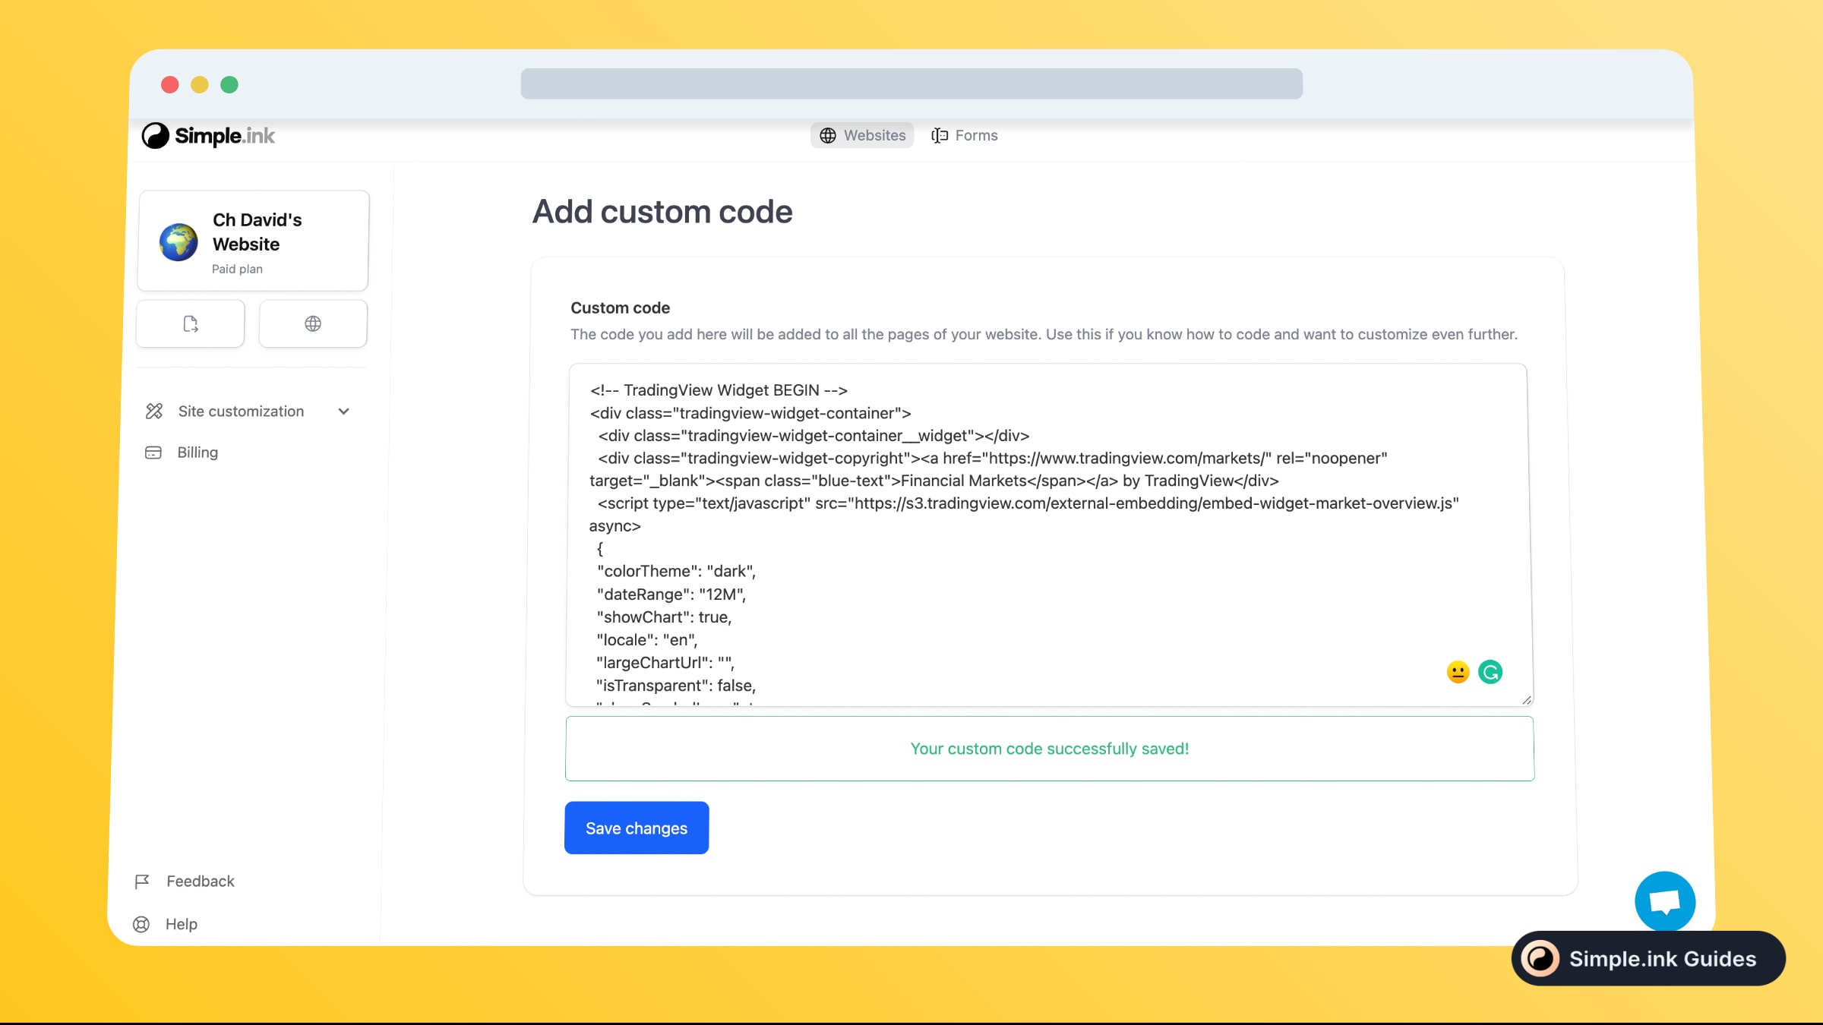Click the Help lifebuoy icon
The width and height of the screenshot is (1823, 1025).
click(141, 925)
